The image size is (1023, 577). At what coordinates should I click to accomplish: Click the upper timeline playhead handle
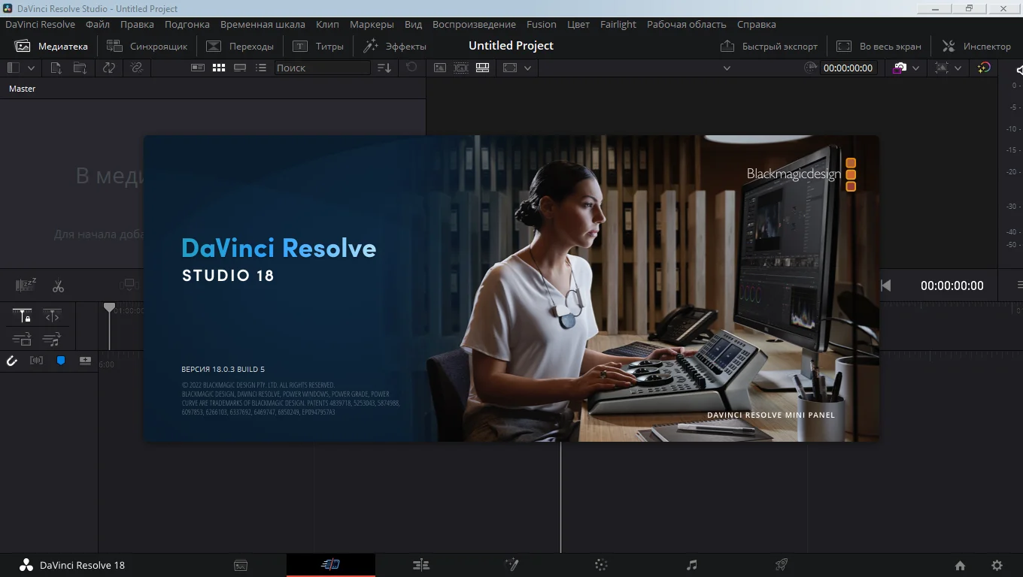pyautogui.click(x=109, y=307)
